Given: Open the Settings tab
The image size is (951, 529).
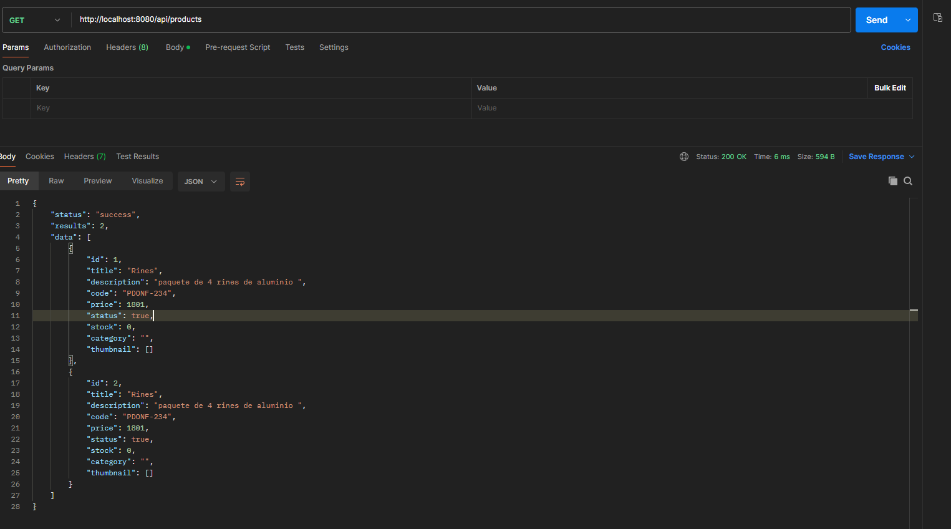Looking at the screenshot, I should [x=334, y=47].
